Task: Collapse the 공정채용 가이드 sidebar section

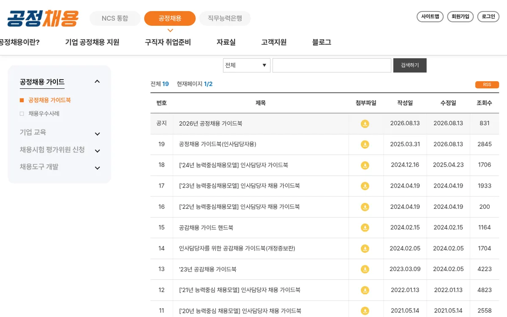Action: [97, 82]
